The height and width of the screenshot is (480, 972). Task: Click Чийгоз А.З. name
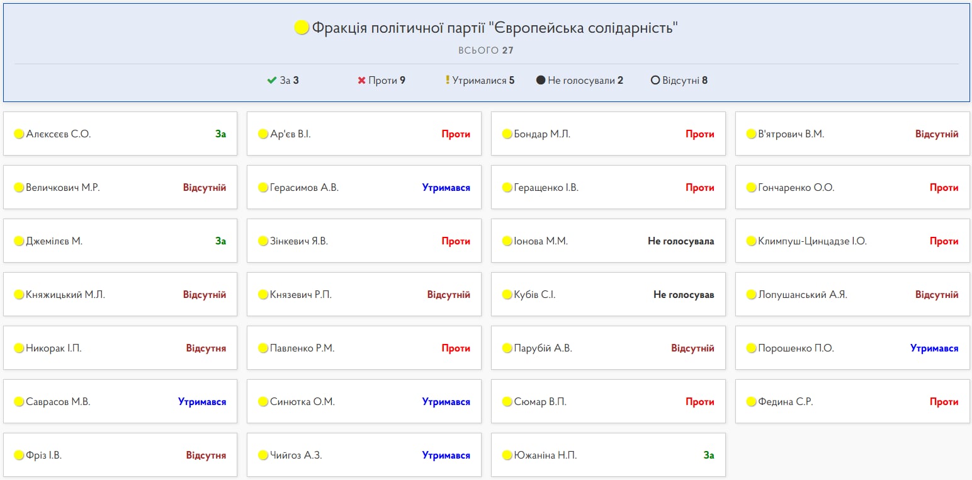click(x=296, y=455)
